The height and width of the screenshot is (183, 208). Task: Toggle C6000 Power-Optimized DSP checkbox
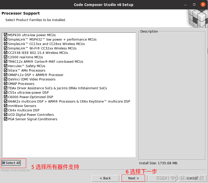pos(5,97)
